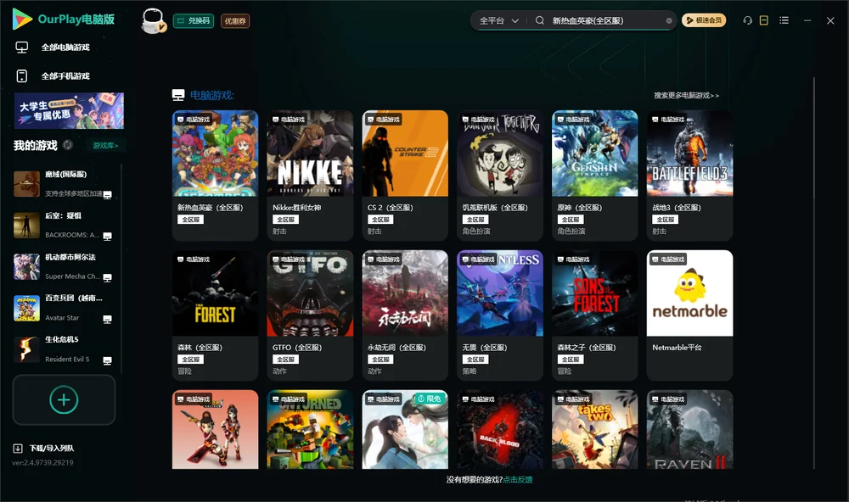Click the headset customer service icon
Image resolution: width=849 pixels, height=502 pixels.
click(748, 20)
